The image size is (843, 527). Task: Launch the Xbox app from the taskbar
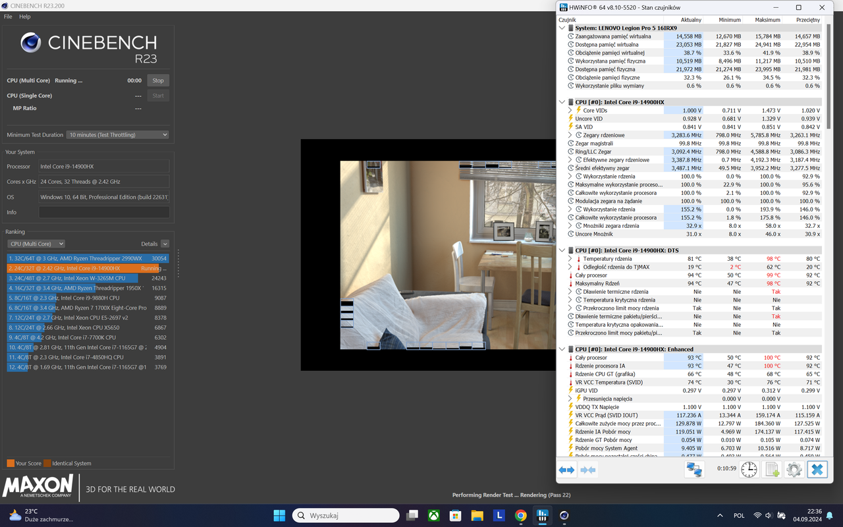pos(433,515)
